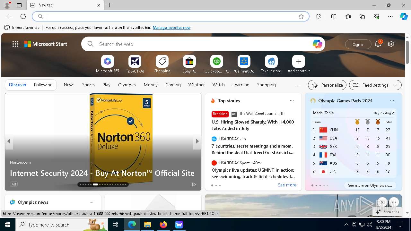Click the Personalize button
Viewport: 411px width, 231px height.
pyautogui.click(x=327, y=85)
